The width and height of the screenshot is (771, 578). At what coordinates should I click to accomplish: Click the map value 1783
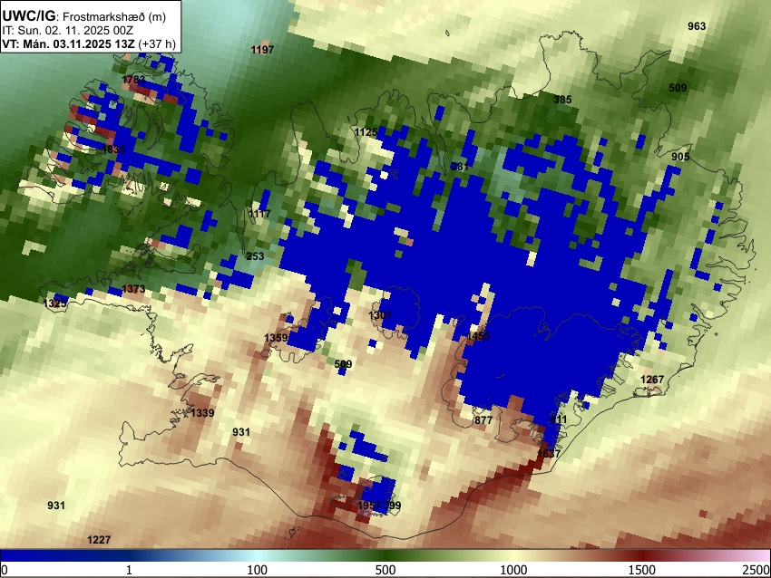coord(133,80)
